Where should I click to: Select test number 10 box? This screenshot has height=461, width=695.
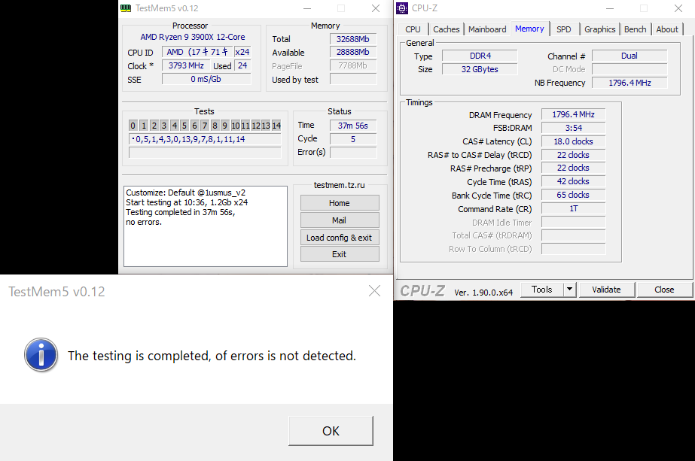click(x=236, y=126)
